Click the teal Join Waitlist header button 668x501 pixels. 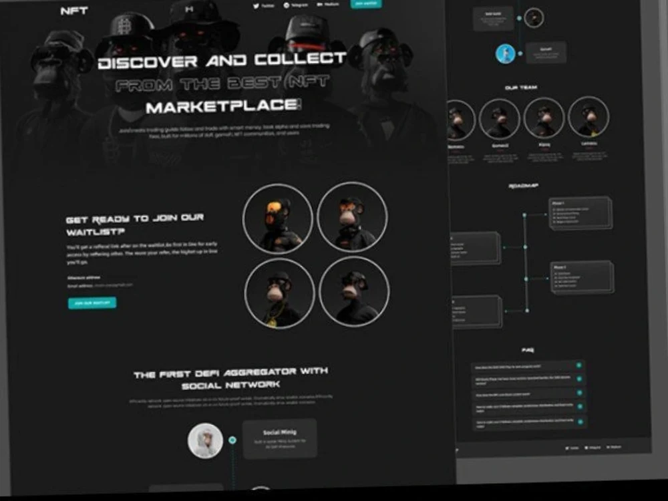click(366, 3)
